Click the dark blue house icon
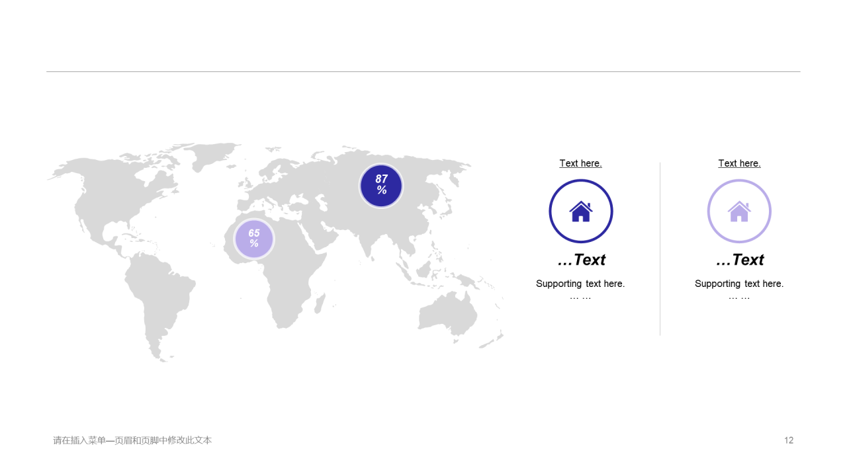The width and height of the screenshot is (847, 476). tap(581, 212)
